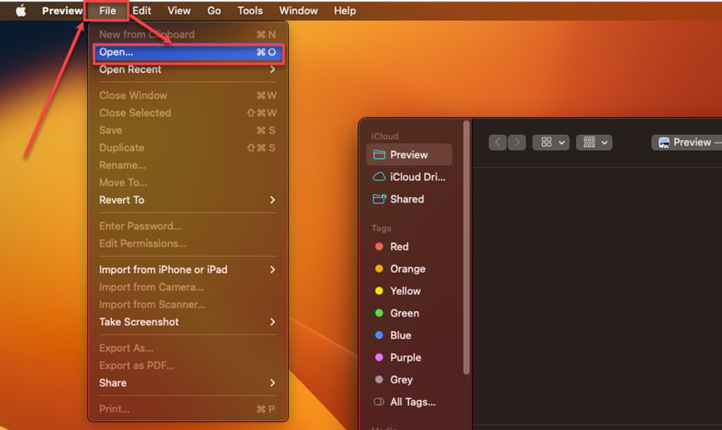Open the Apple menu
Screen dimensions: 722x430
tap(20, 11)
